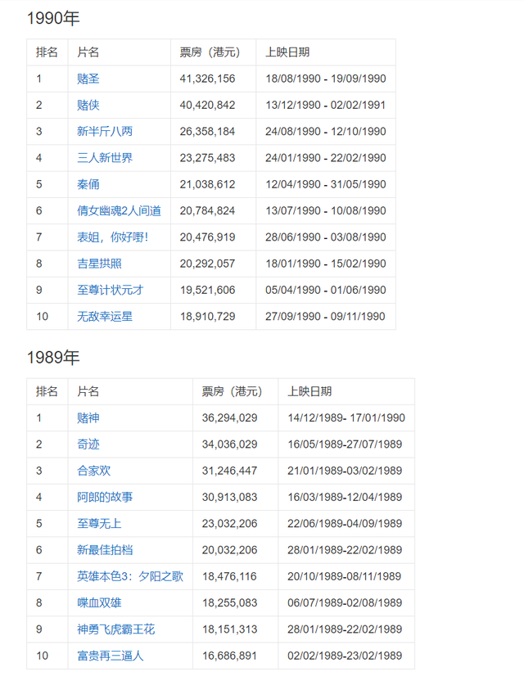Select the value 20,032,206
Viewport: 524px width, 681px height.
click(x=229, y=550)
